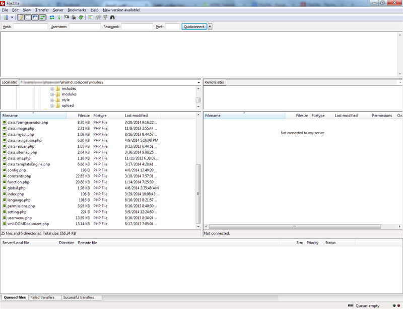Open the Site Manager dropdown arrow
Viewport: 403px width, 309px height.
pyautogui.click(x=12, y=18)
